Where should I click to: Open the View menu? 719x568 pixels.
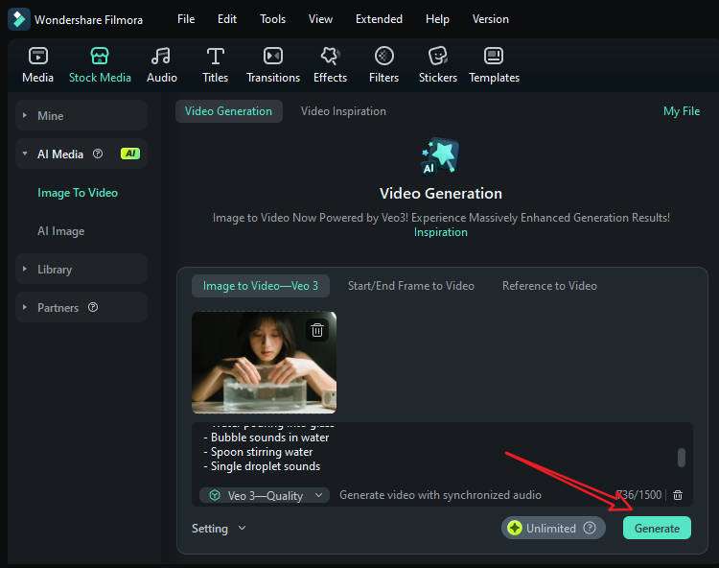click(320, 19)
